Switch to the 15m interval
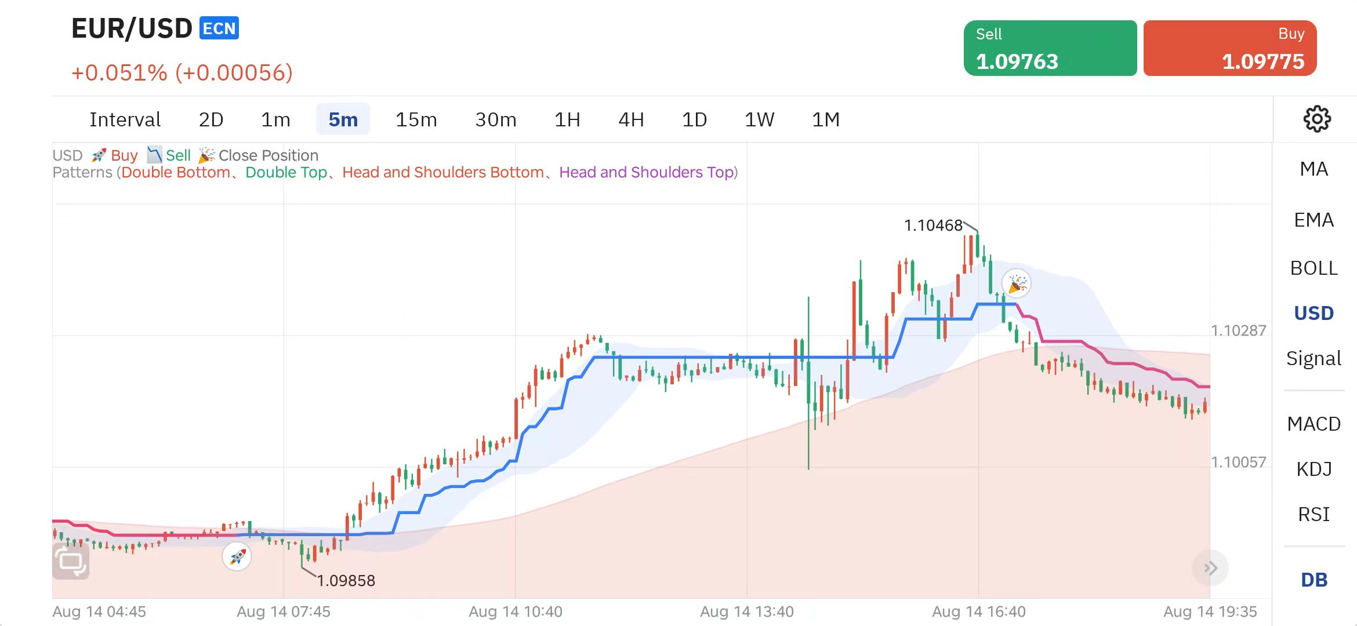The image size is (1357, 626). [x=416, y=119]
